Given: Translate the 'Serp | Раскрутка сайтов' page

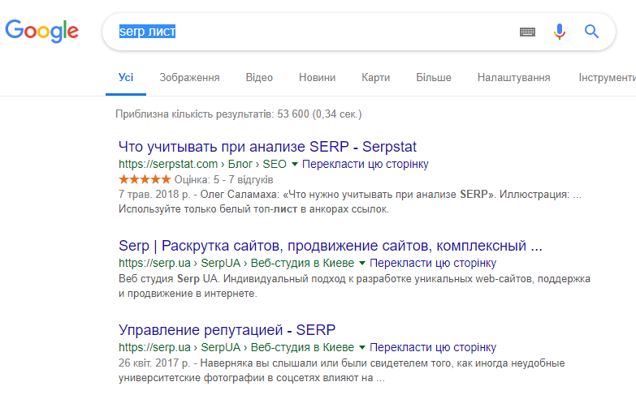Looking at the screenshot, I should point(433,263).
